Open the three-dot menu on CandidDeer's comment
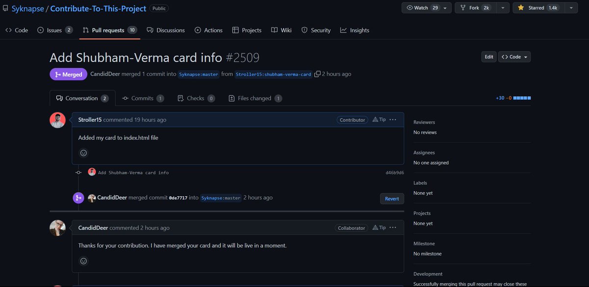This screenshot has height=287, width=589. [x=393, y=228]
